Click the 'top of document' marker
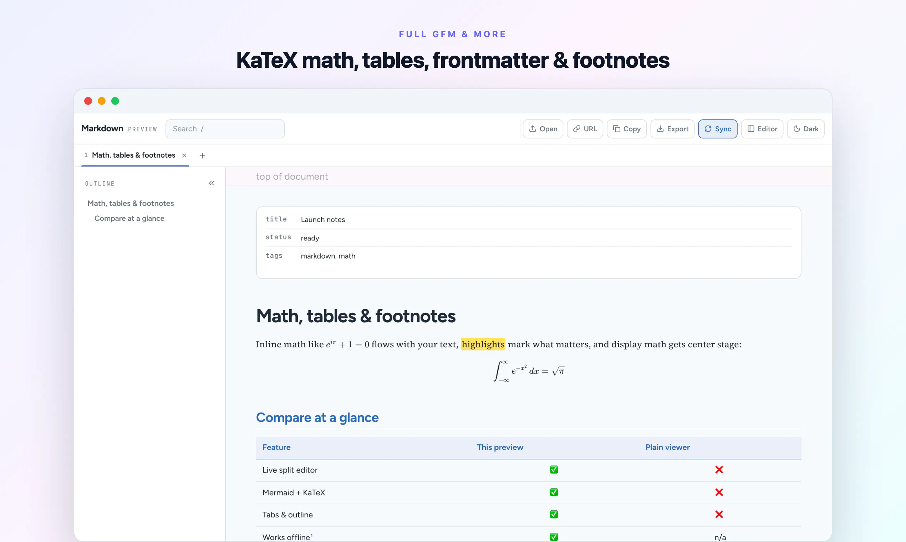Viewport: 906px width, 542px height. (x=291, y=177)
